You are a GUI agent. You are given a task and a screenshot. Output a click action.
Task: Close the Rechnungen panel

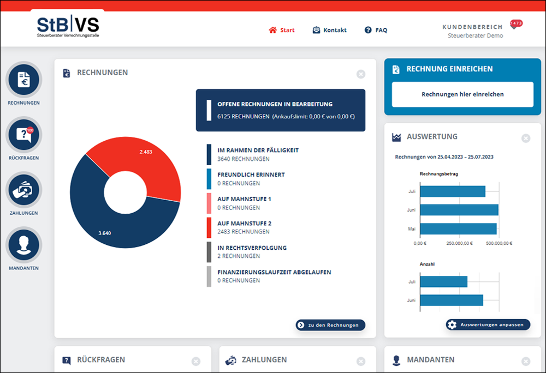[x=360, y=74]
